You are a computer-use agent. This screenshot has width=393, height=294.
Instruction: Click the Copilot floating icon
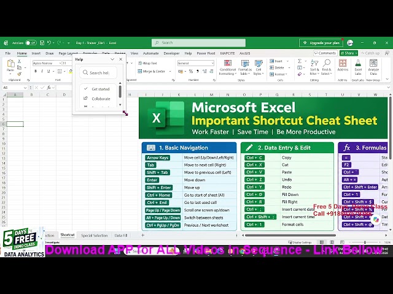click(376, 219)
